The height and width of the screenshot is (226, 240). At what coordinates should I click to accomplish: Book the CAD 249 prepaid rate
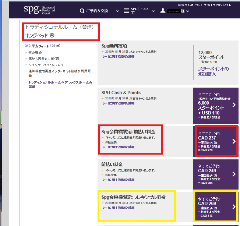[216, 174]
